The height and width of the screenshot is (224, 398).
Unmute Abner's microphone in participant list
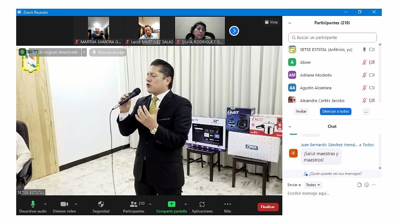tap(364, 62)
